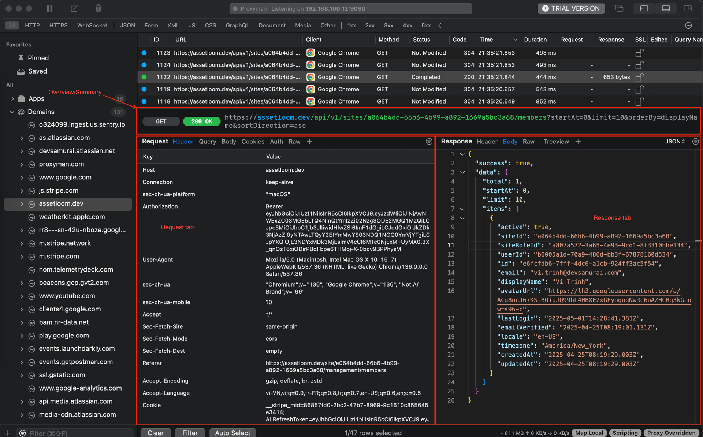Image resolution: width=703 pixels, height=437 pixels.
Task: Click the blue status dot of request 1119
Action: click(x=144, y=89)
